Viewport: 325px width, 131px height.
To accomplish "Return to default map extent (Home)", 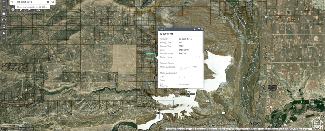I will coord(4,14).
